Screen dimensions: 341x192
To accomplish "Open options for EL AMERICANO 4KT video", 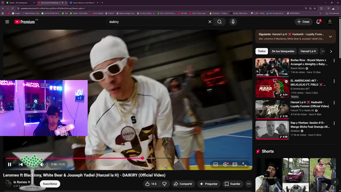I will 334,81.
